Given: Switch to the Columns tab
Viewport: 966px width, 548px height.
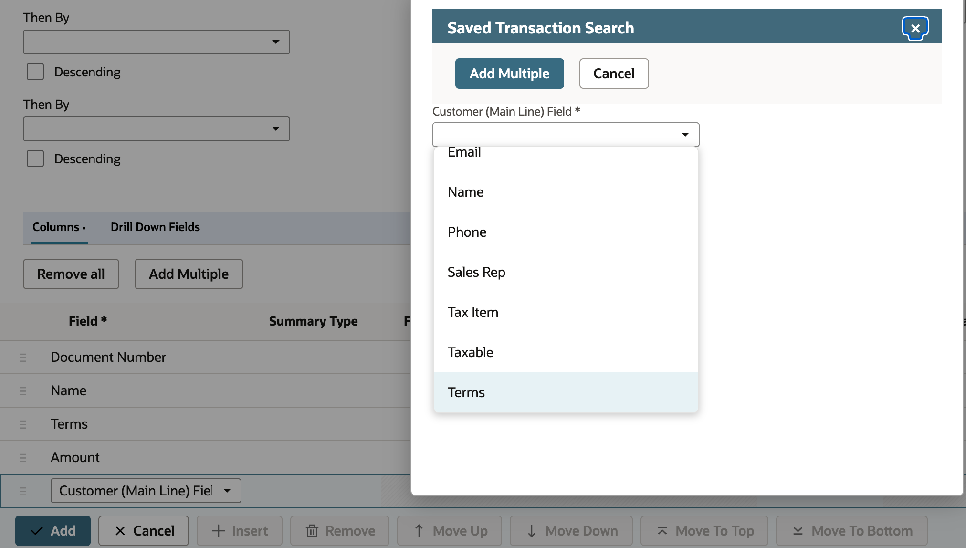Looking at the screenshot, I should (x=59, y=227).
